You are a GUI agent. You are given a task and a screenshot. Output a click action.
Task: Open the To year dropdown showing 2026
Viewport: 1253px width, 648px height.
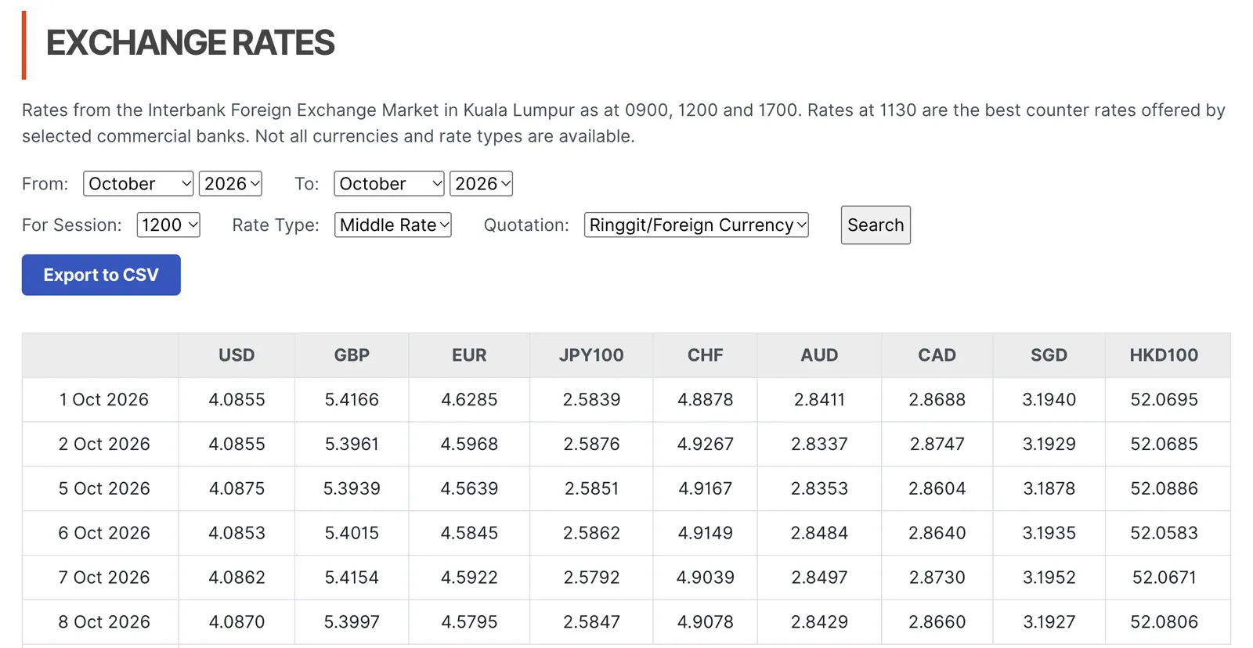click(x=481, y=184)
